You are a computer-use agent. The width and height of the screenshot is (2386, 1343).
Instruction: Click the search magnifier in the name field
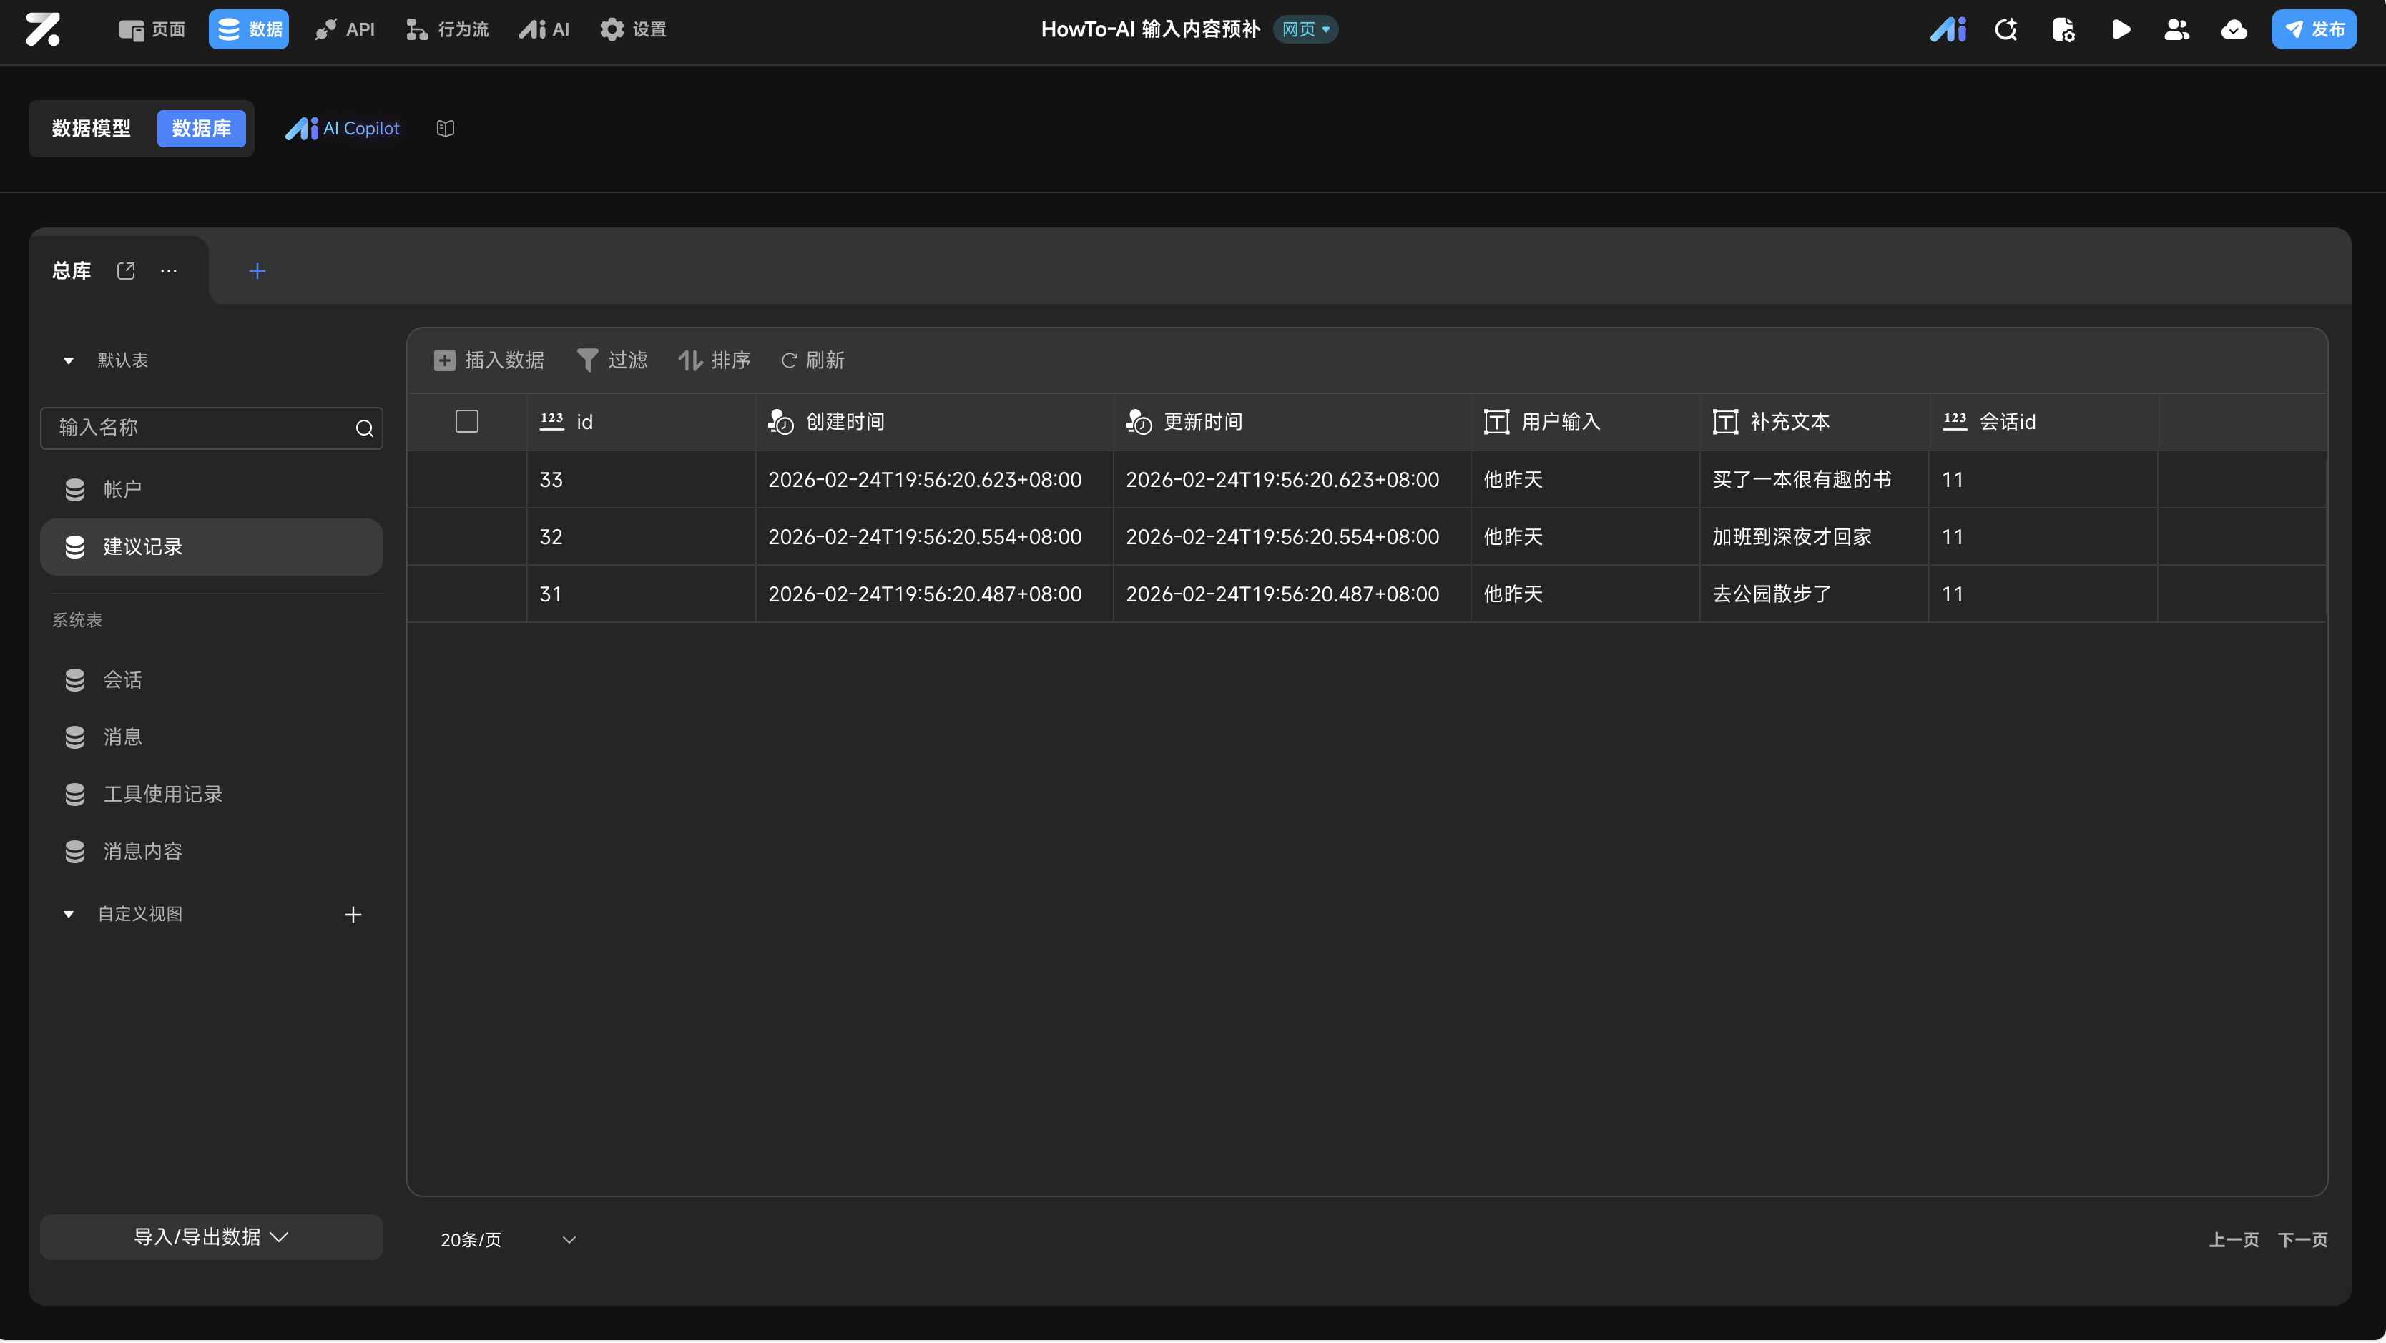coord(364,428)
